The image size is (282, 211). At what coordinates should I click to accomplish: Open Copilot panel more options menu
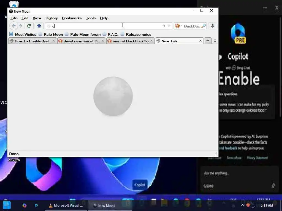point(265,8)
